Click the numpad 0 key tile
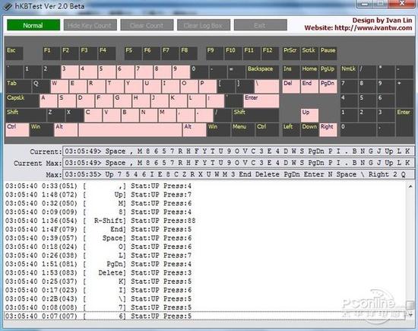418x331 pixels. 358,129
